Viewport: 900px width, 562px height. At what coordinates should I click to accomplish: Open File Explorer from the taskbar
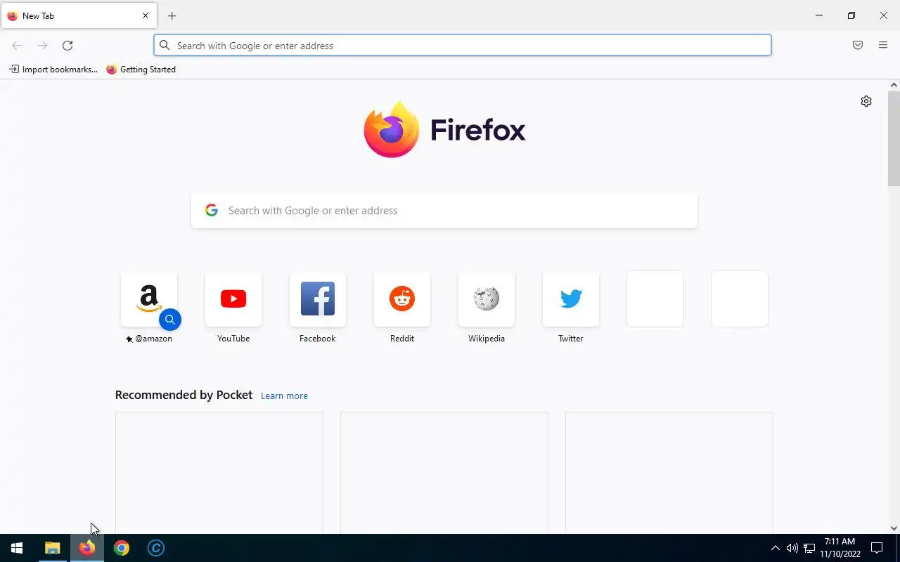53,548
